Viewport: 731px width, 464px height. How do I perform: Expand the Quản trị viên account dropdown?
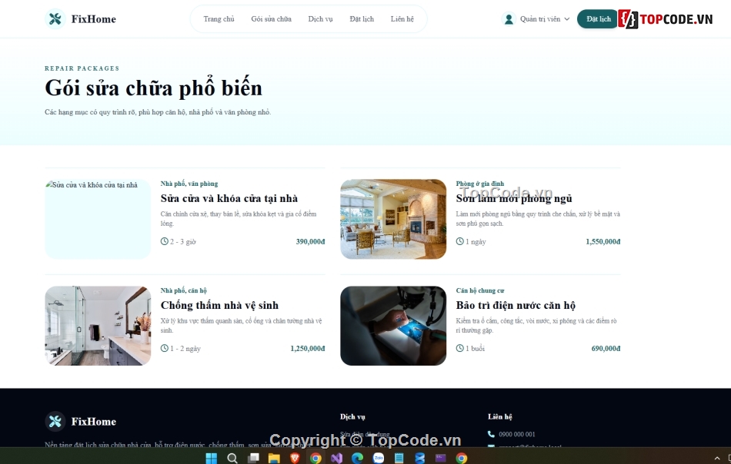pyautogui.click(x=566, y=19)
